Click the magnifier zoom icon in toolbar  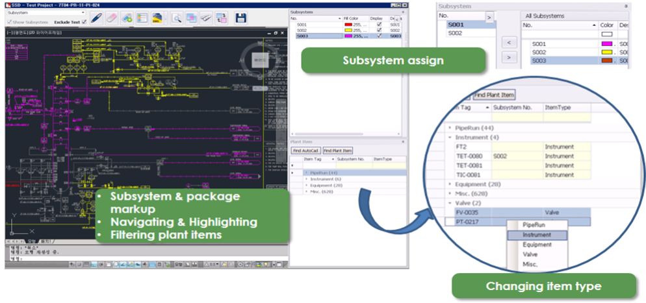(x=177, y=18)
